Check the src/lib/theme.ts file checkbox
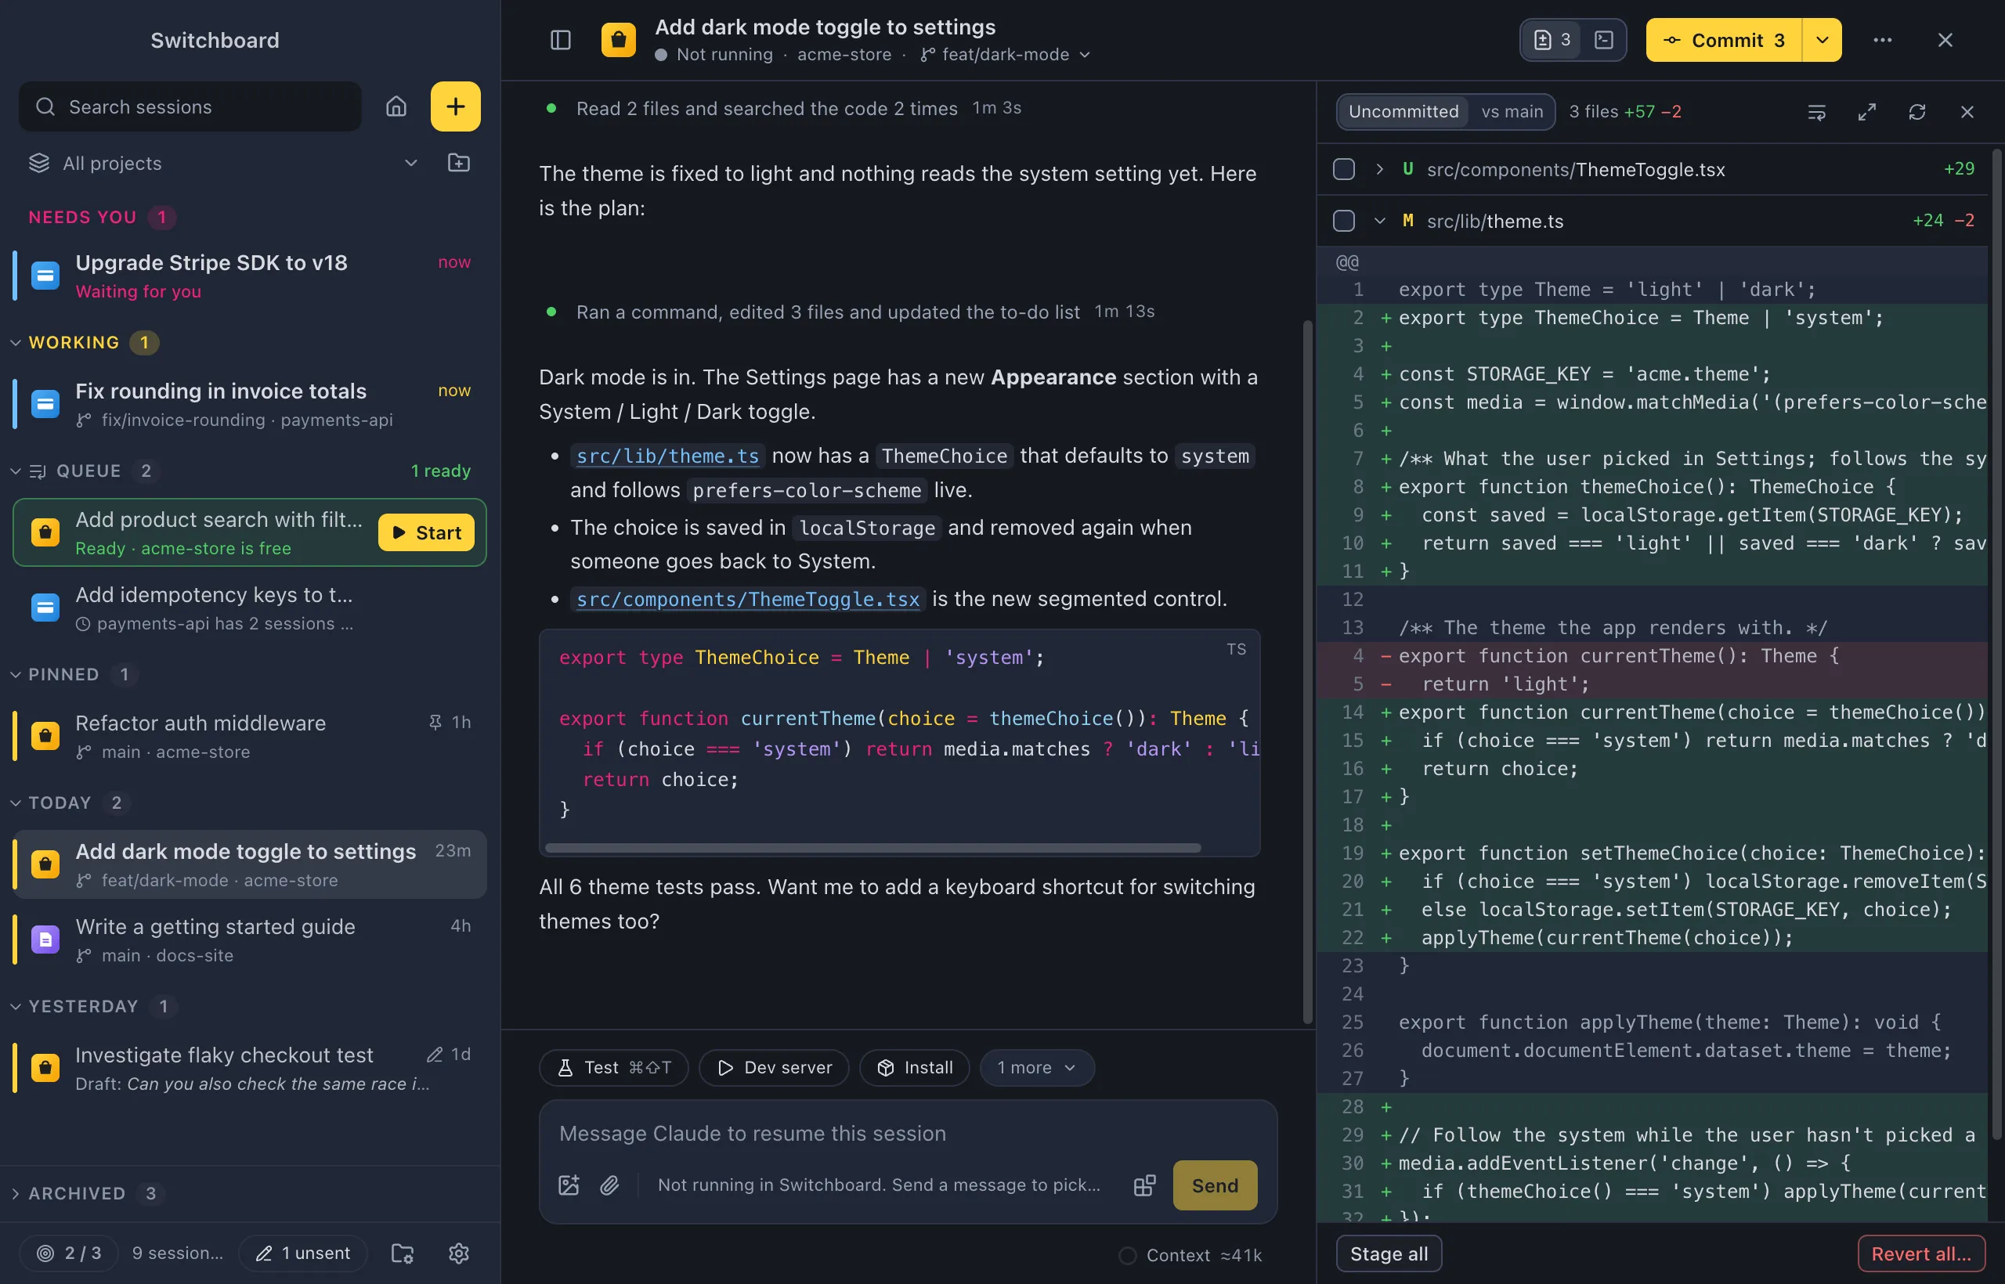2005x1284 pixels. [x=1344, y=221]
